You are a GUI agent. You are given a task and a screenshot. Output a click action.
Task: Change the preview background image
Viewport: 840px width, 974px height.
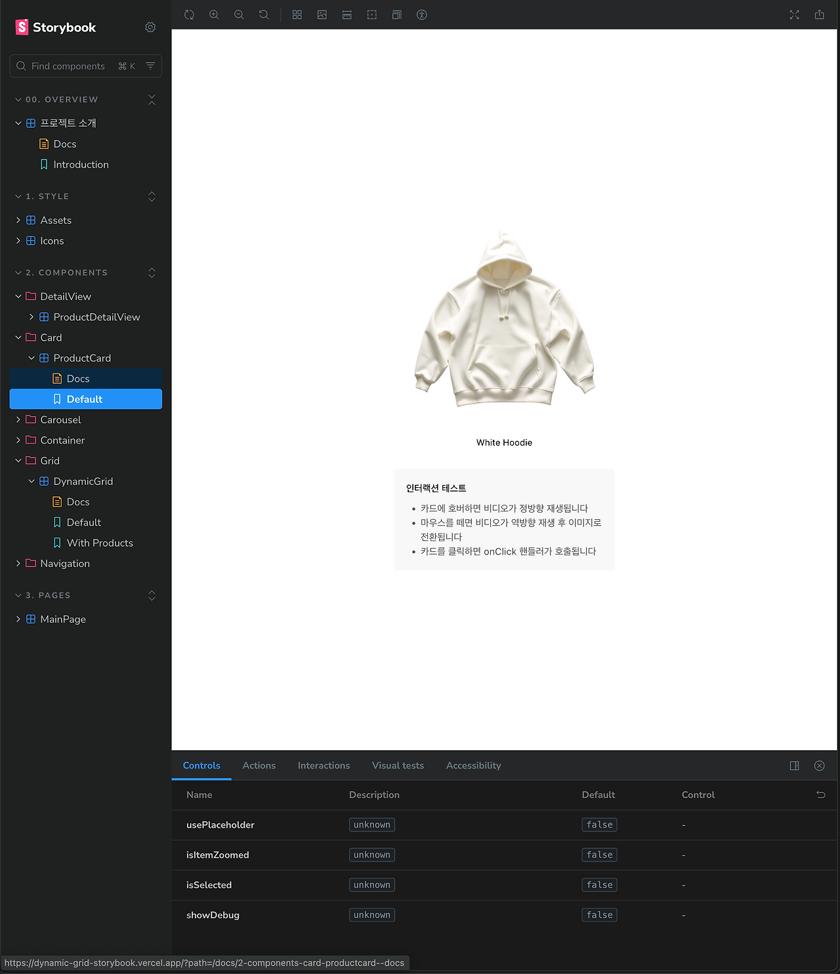point(322,14)
